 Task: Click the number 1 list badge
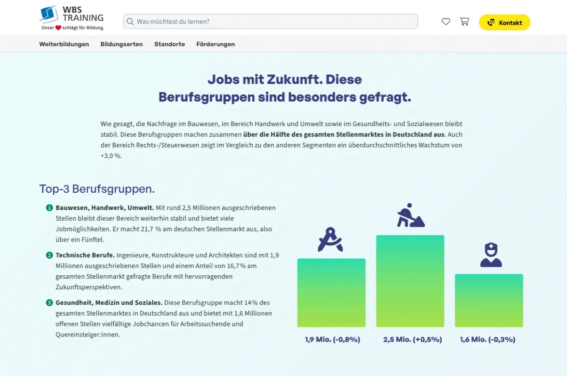tap(49, 208)
